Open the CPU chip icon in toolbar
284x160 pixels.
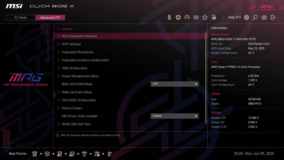tap(178, 17)
